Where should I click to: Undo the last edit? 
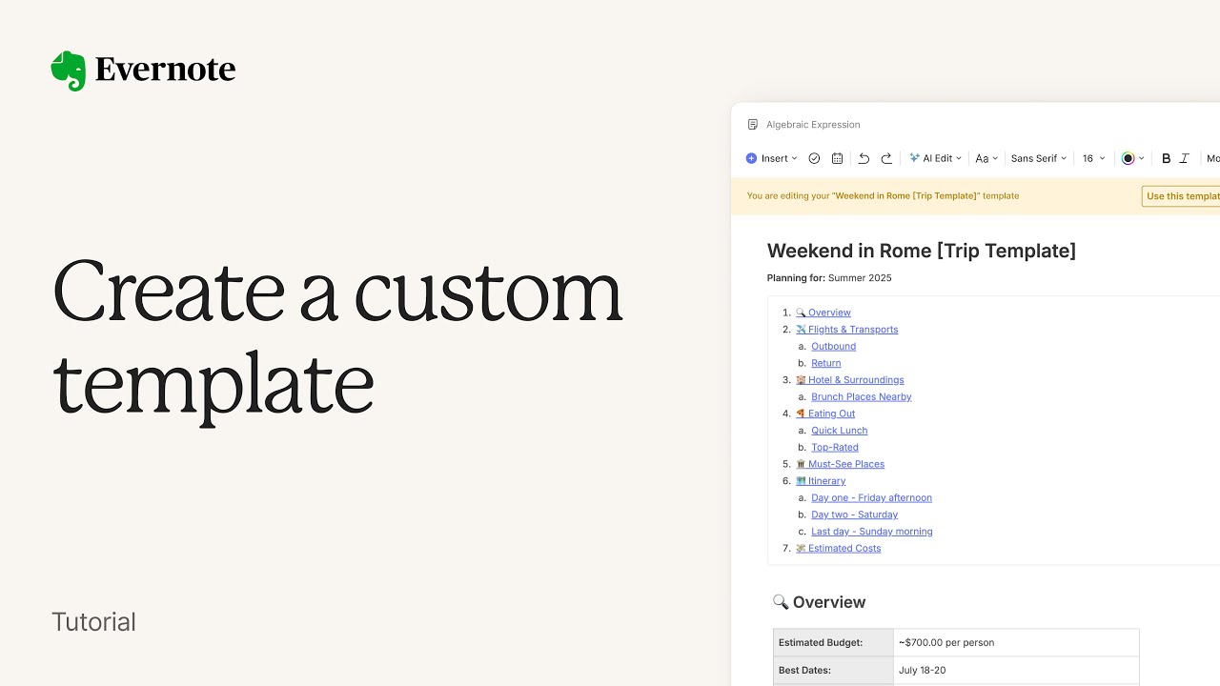click(864, 158)
